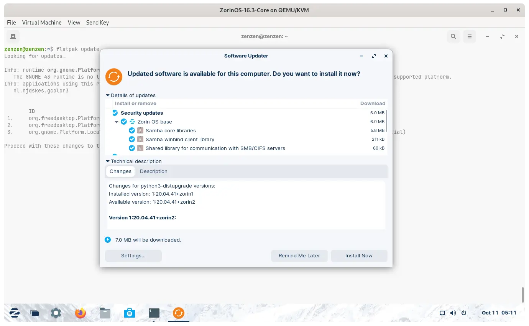The width and height of the screenshot is (529, 326).
Task: Click the package icon beside Samba winbind client library
Action: tap(140, 139)
